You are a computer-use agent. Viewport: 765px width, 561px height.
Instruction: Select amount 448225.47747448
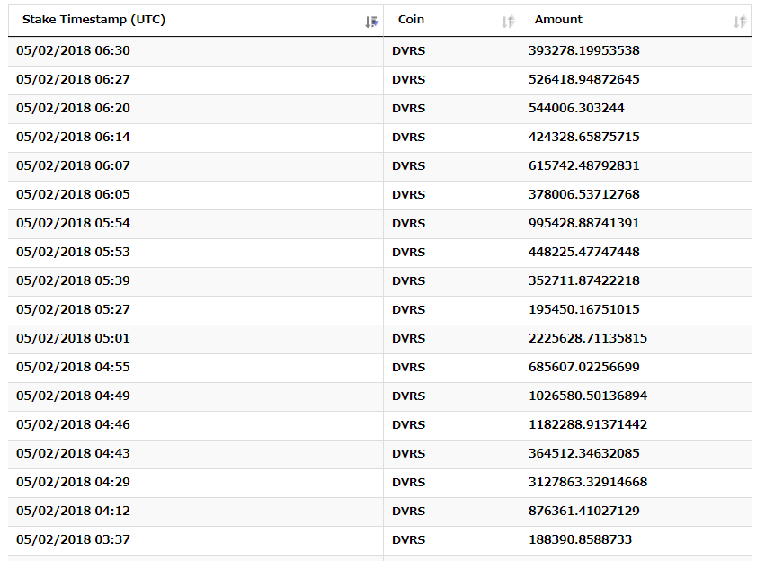pyautogui.click(x=584, y=252)
